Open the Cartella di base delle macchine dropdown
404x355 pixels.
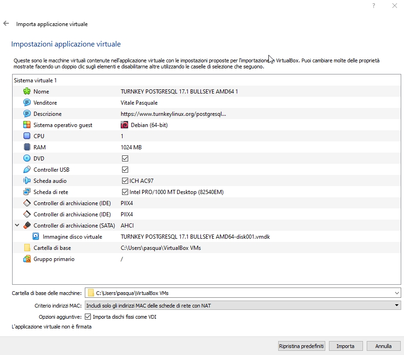397,293
